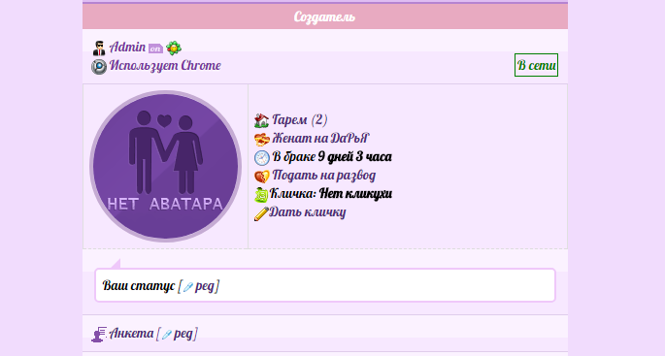Select Подать на развод link
This screenshot has width=665, height=356.
(323, 175)
